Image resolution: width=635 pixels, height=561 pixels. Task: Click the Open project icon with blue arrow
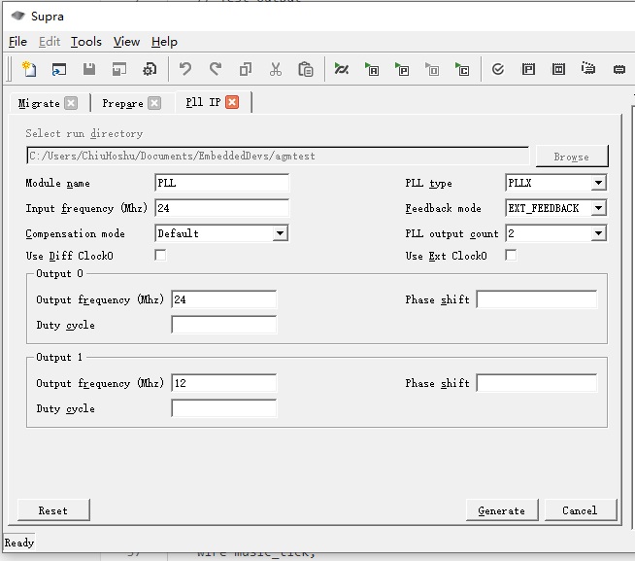click(59, 69)
